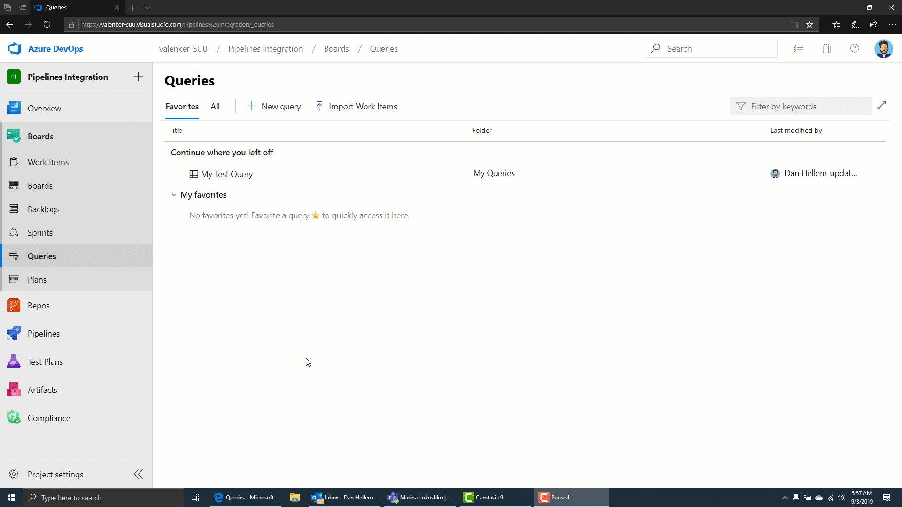Expand the My favorites section

click(173, 194)
